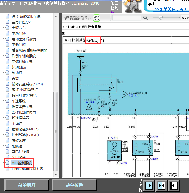
Task: Click the right-arrow view control button
Action: click(x=149, y=185)
